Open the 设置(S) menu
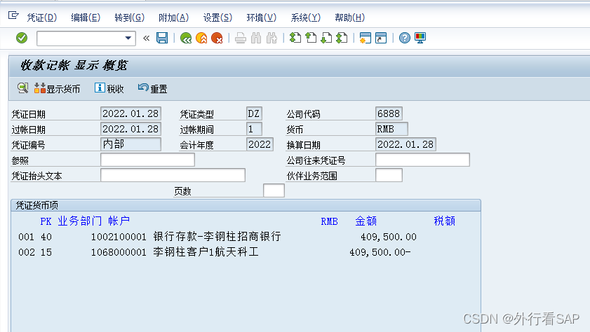The image size is (590, 332). (217, 18)
